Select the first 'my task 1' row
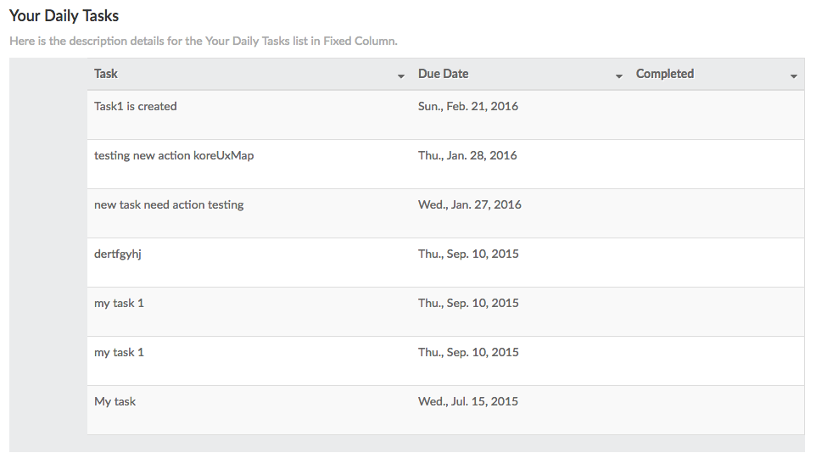Image resolution: width=816 pixels, height=464 pixels. 119,304
